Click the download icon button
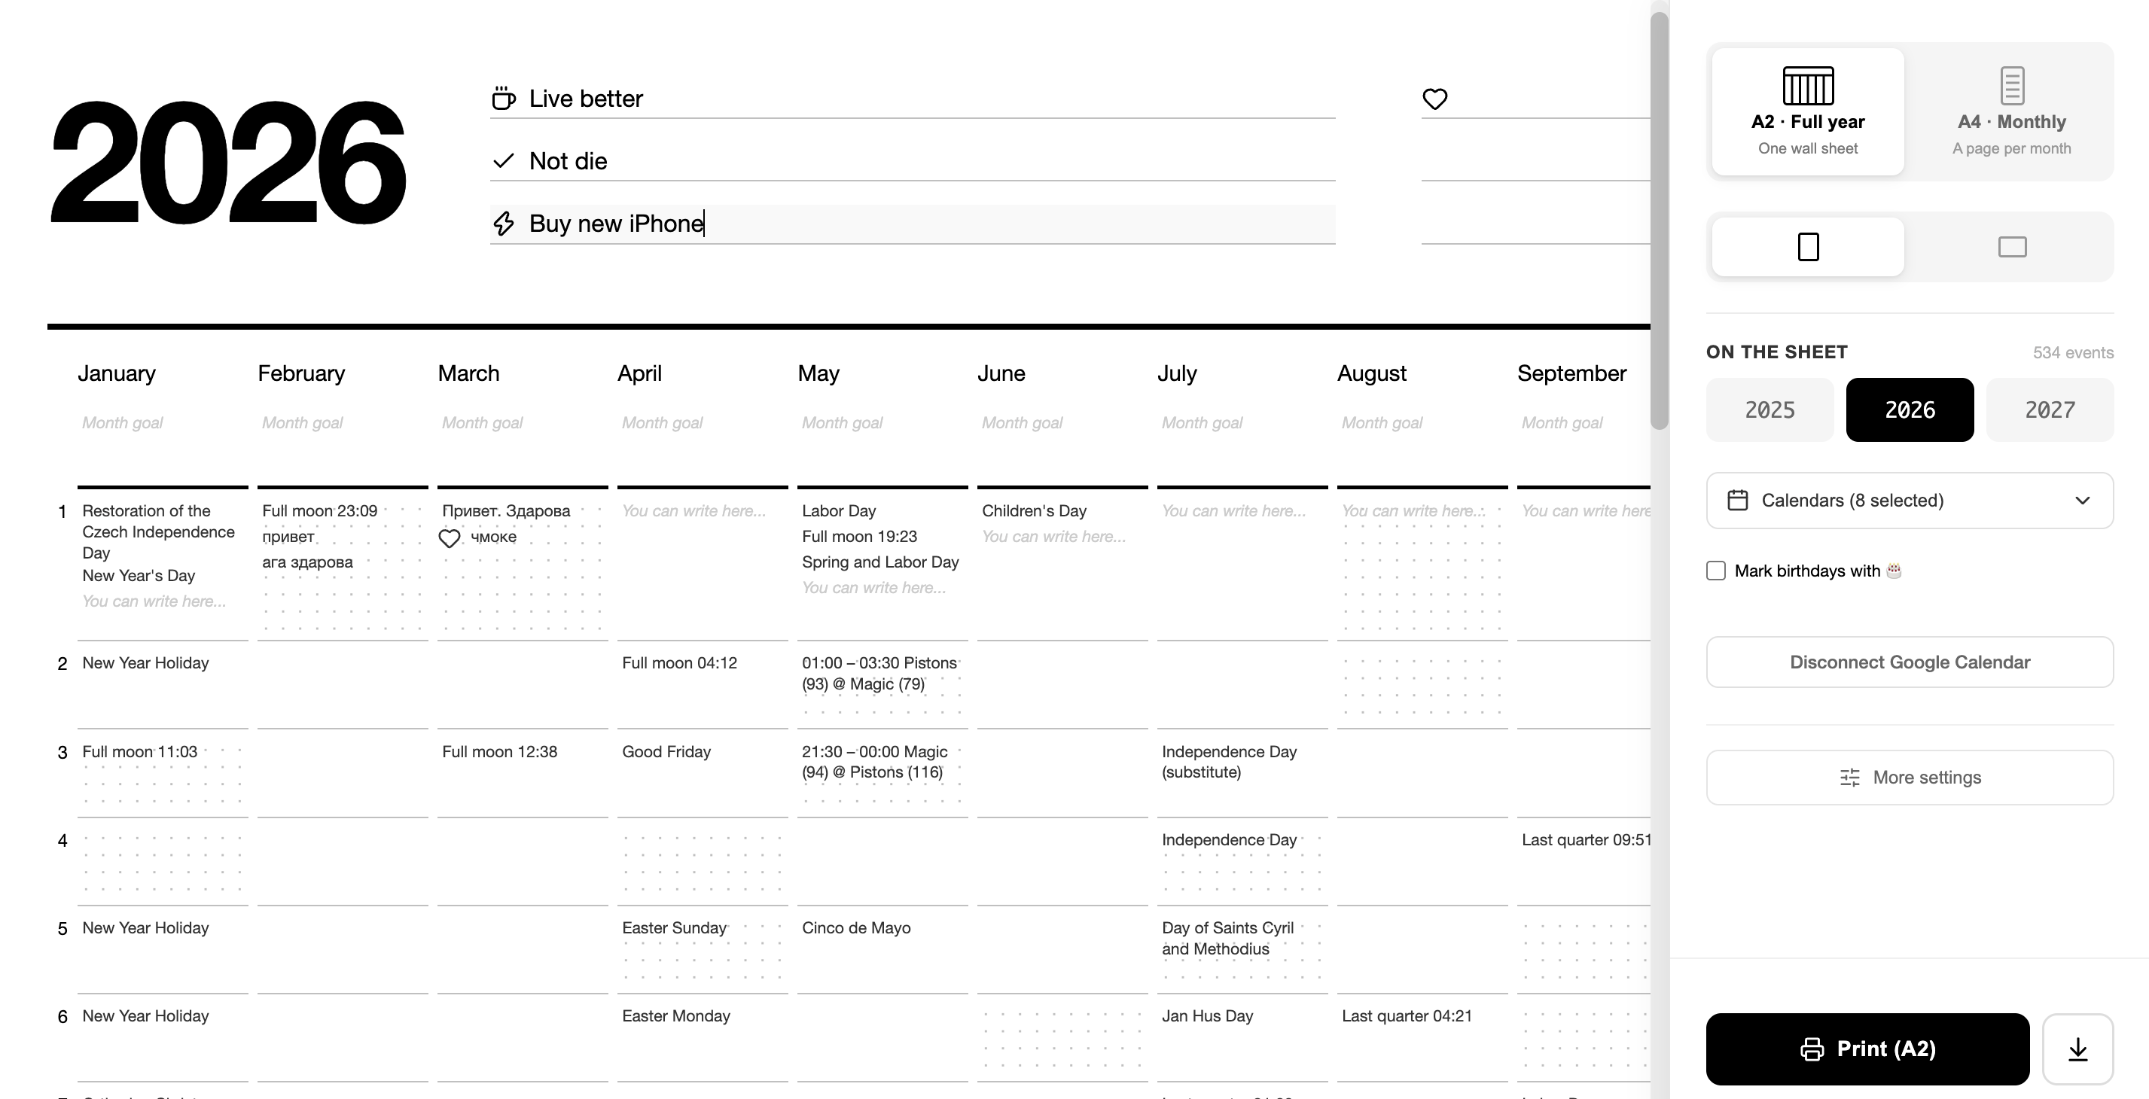The image size is (2149, 1099). [2078, 1049]
